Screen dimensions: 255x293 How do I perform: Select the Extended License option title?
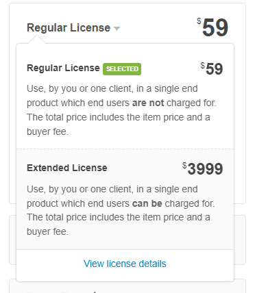tap(67, 168)
